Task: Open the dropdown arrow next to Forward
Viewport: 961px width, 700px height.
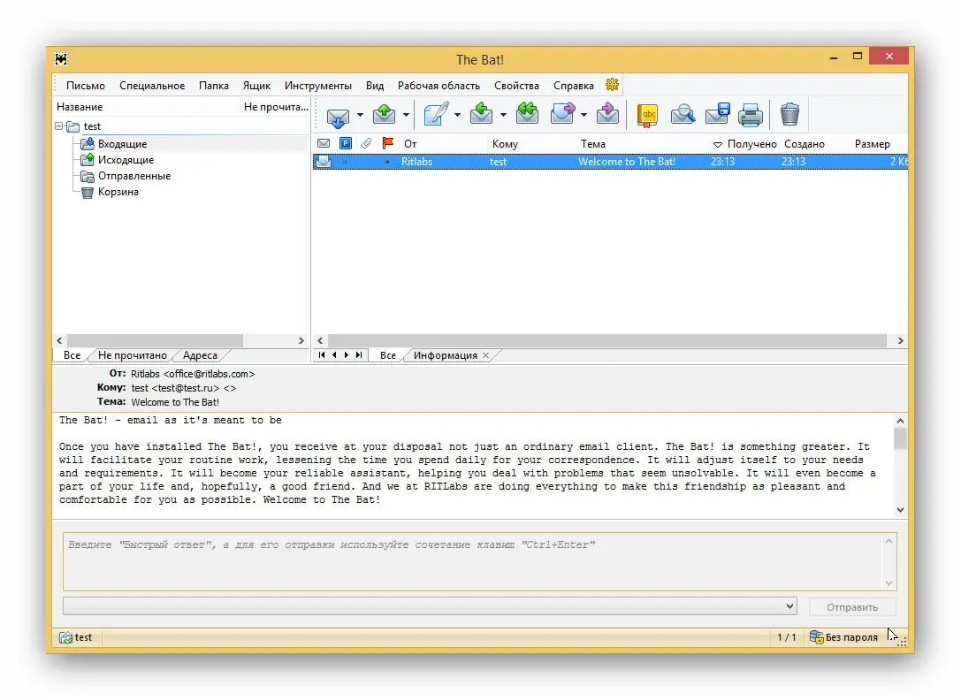Action: [583, 115]
